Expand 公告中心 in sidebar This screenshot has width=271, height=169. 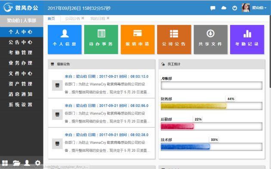22,42
